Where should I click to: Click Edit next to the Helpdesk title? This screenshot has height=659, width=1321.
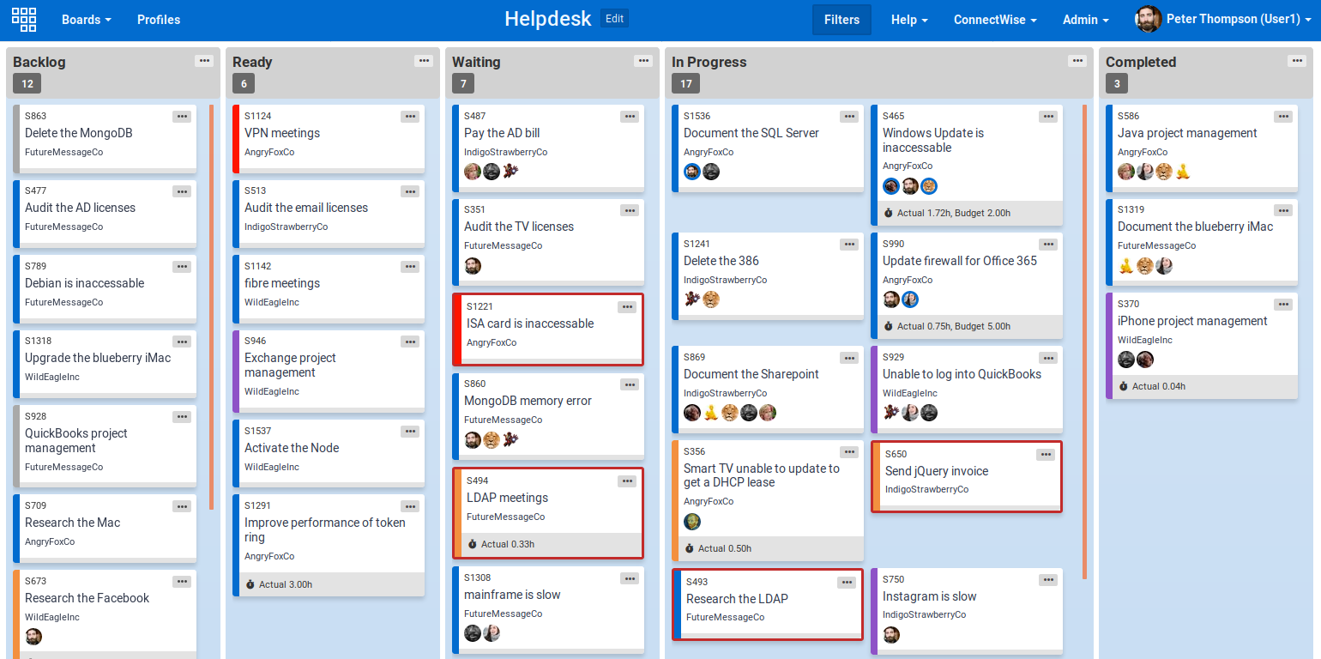click(x=614, y=18)
